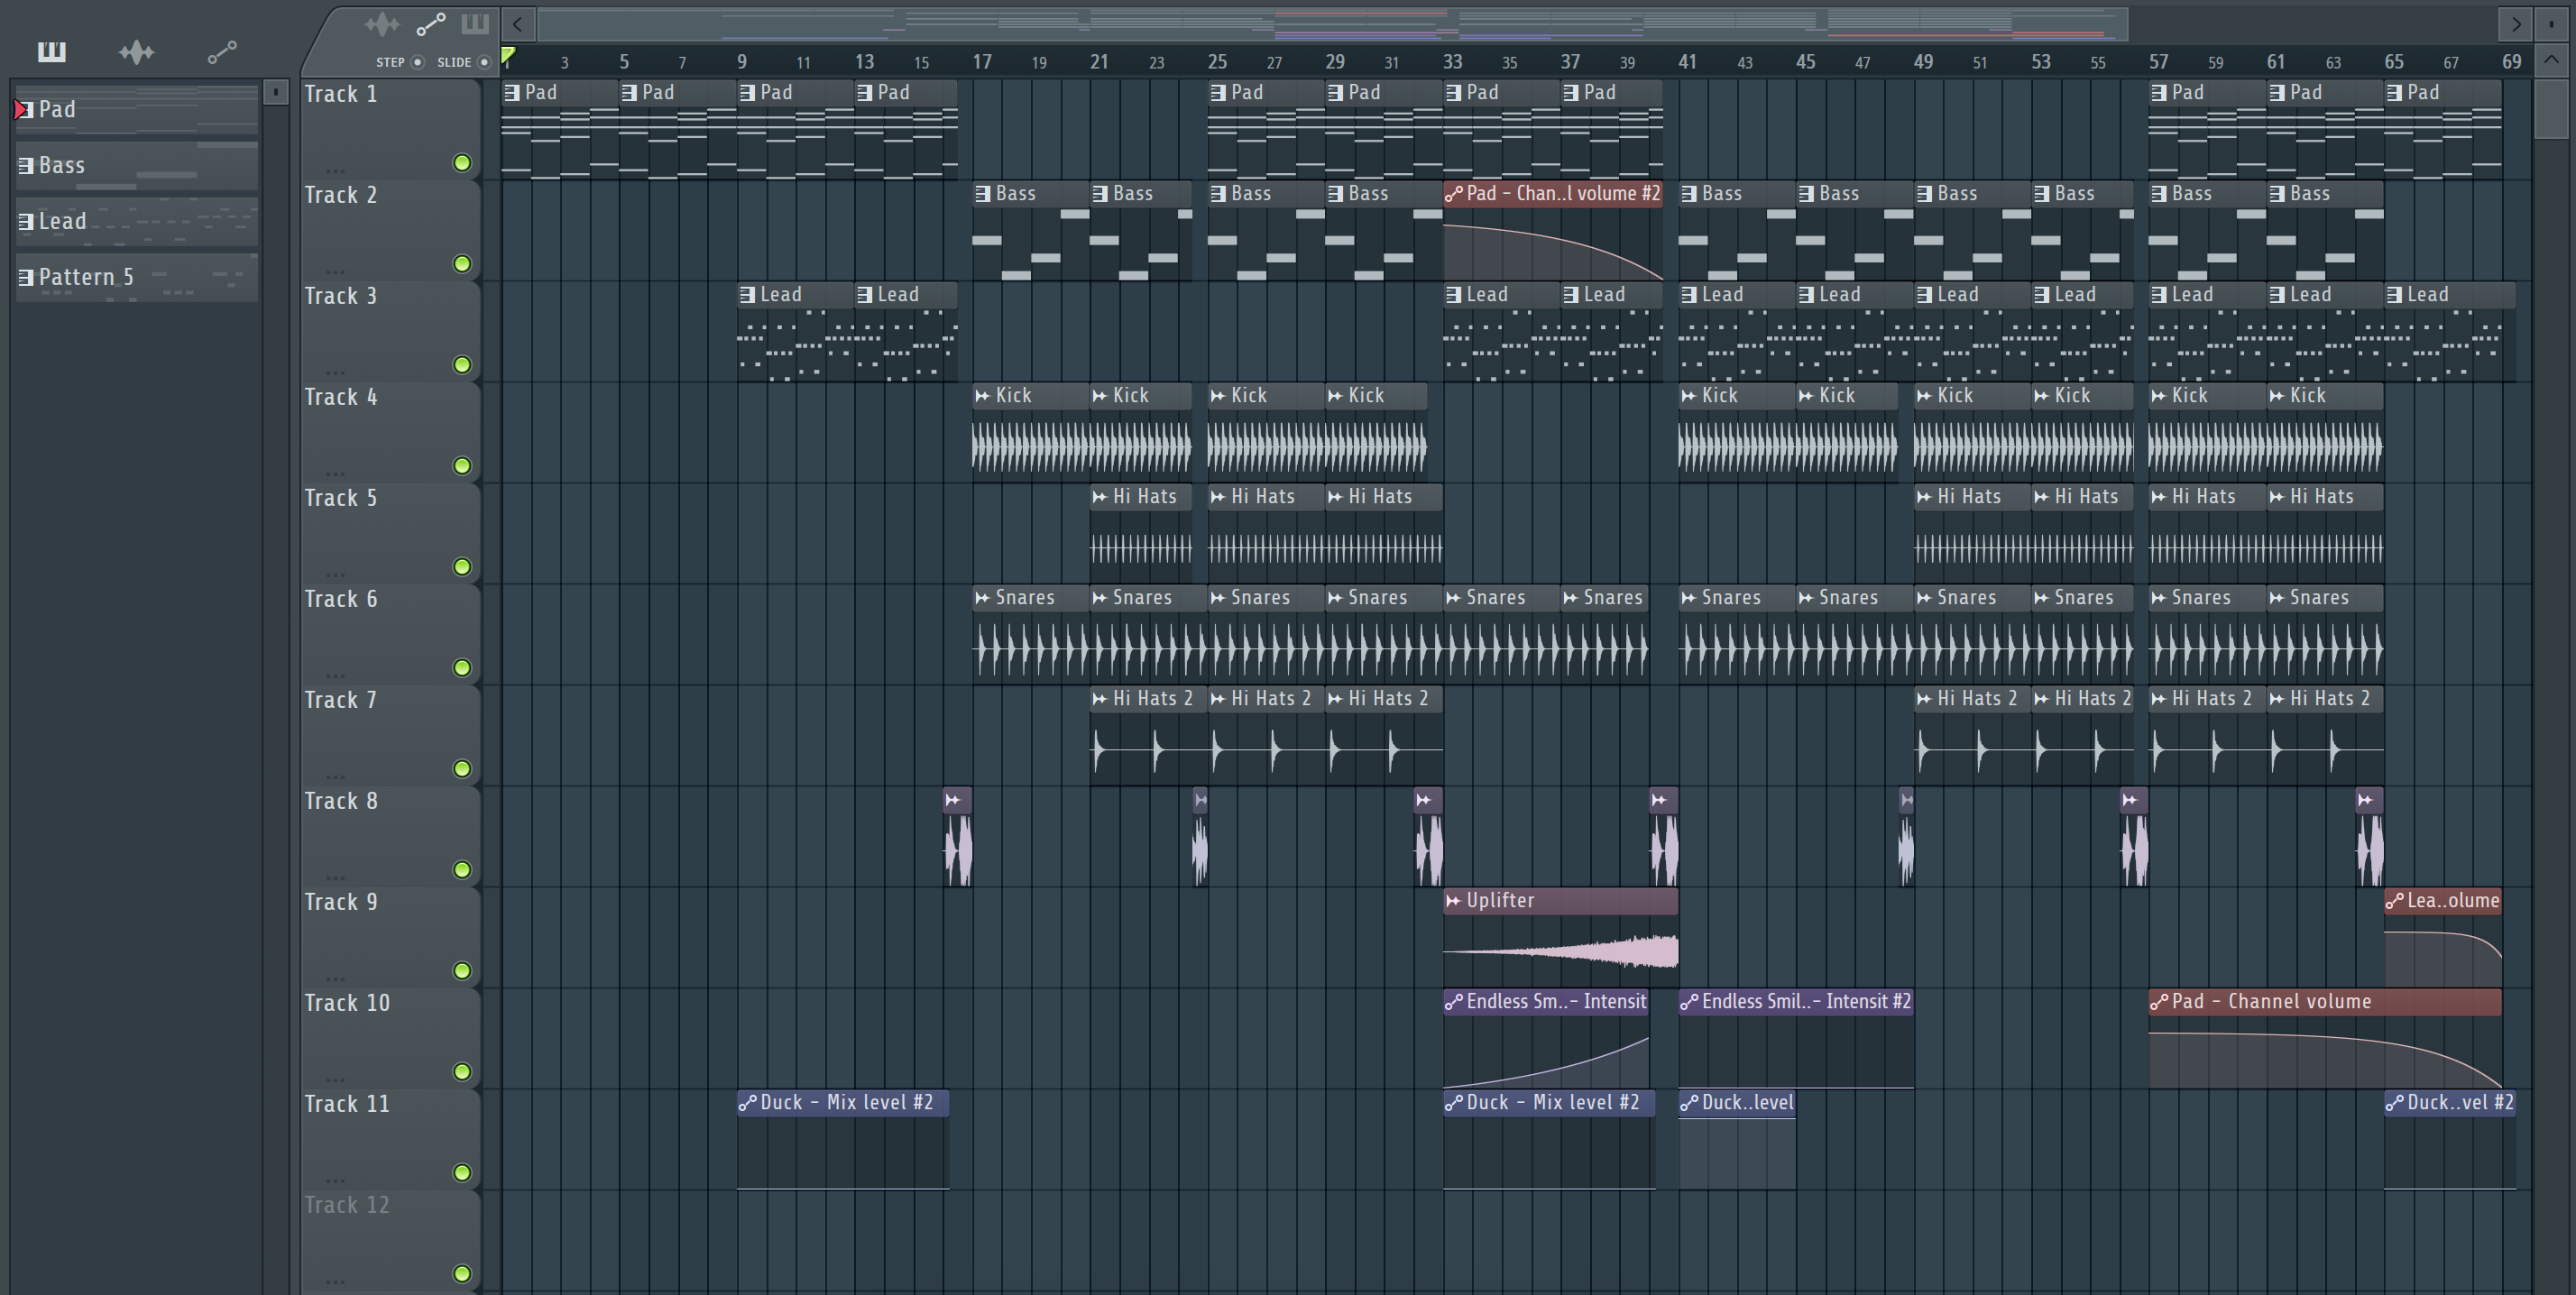The width and height of the screenshot is (2576, 1295).
Task: Toggle the mute switch of Track 6
Action: pos(462,668)
